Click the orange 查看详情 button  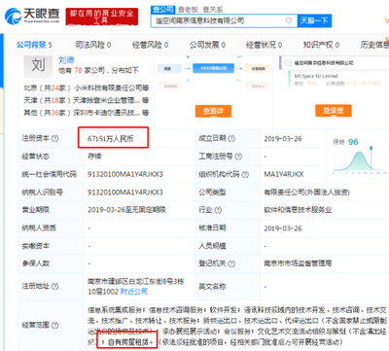213,111
